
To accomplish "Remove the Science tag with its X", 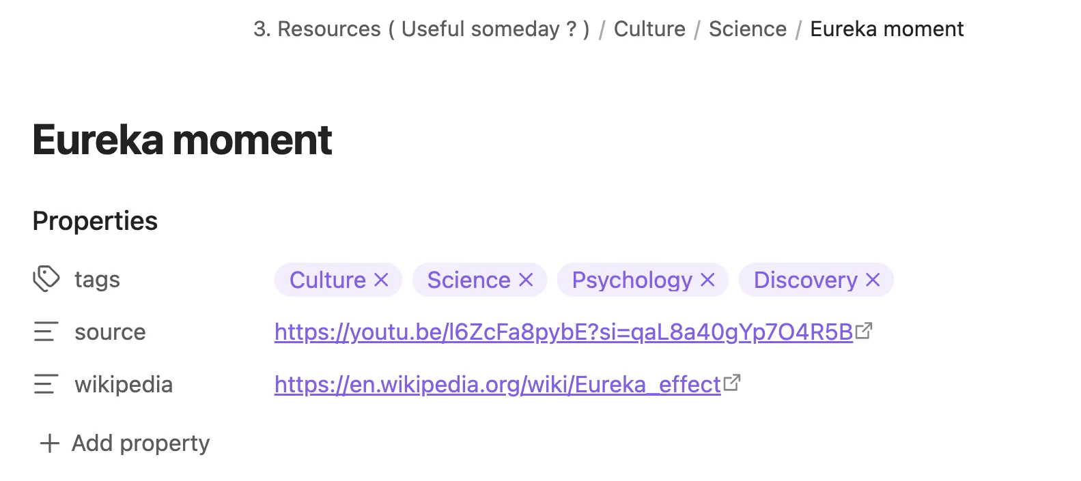I will pyautogui.click(x=526, y=280).
